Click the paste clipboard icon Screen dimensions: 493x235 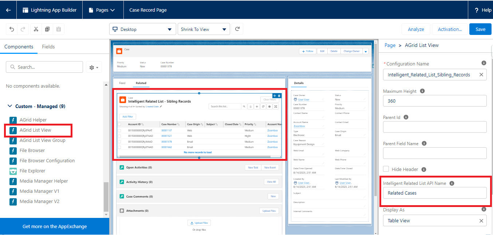pos(59,29)
